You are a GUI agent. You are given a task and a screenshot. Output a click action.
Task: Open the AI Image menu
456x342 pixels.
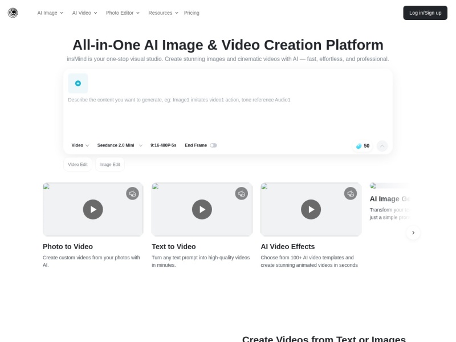point(50,13)
